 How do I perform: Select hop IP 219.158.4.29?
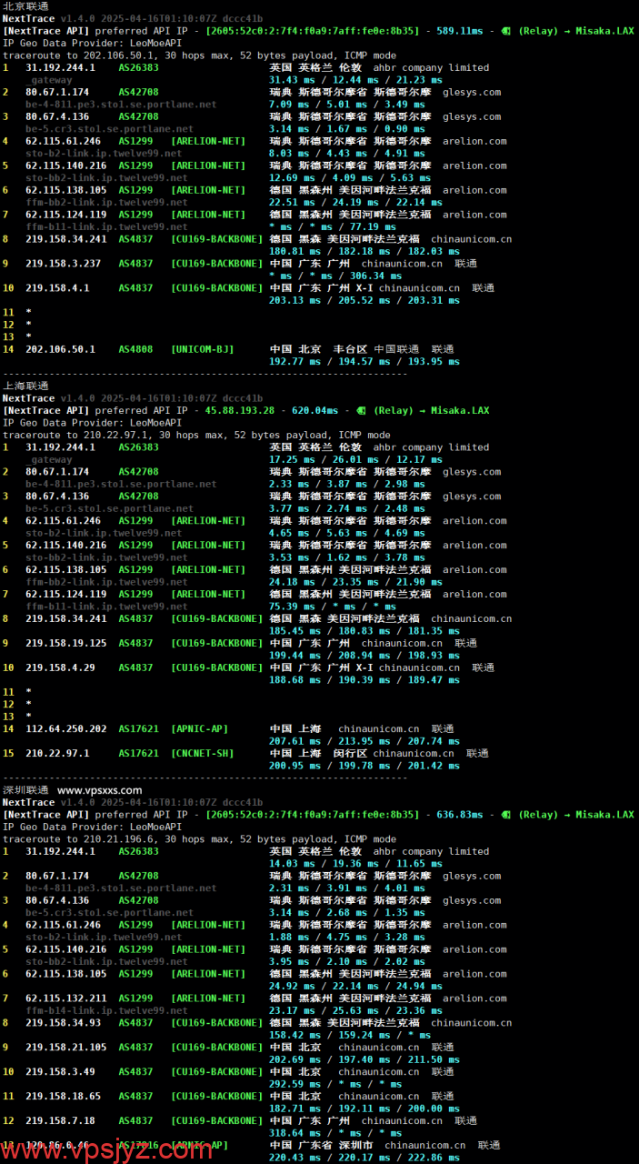60,667
